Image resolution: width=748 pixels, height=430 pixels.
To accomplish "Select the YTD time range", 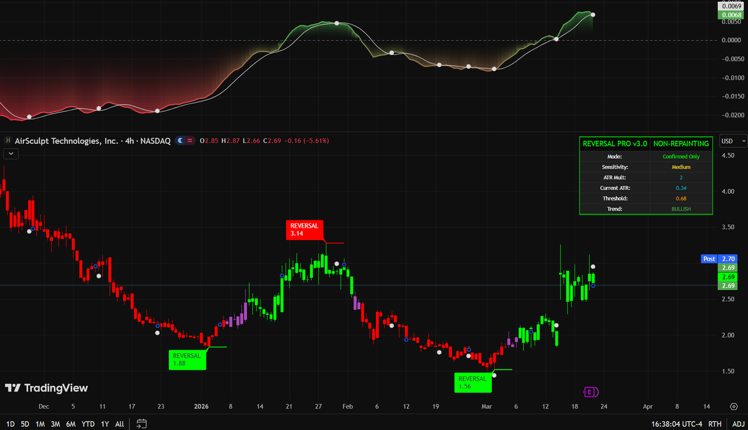I will 88,424.
